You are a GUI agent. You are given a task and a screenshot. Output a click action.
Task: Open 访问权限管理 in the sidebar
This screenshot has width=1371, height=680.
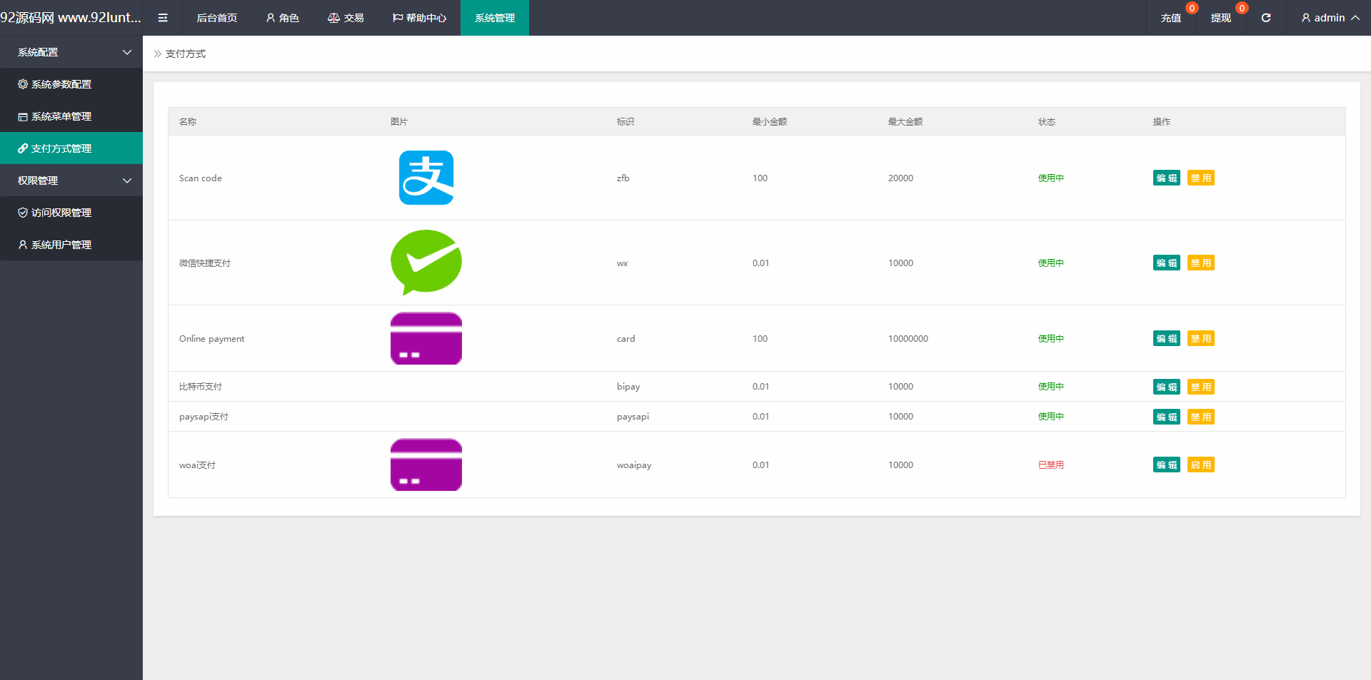pyautogui.click(x=71, y=213)
